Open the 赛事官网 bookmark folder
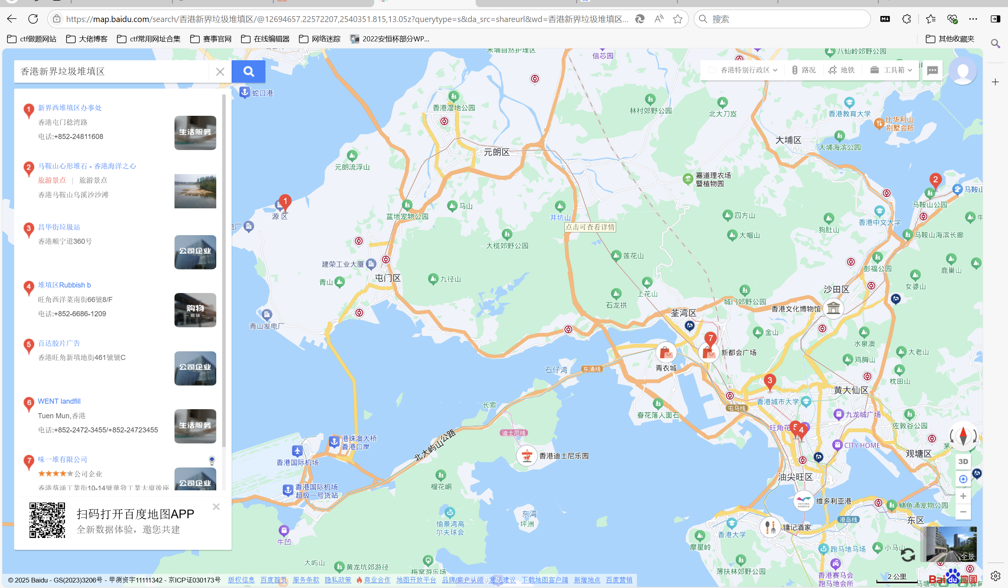 tap(211, 39)
